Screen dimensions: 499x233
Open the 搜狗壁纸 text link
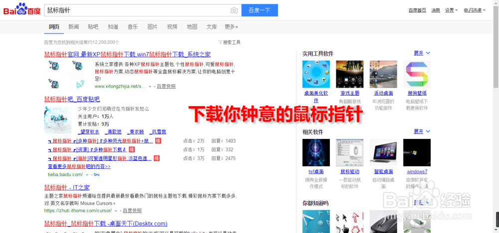417,93
